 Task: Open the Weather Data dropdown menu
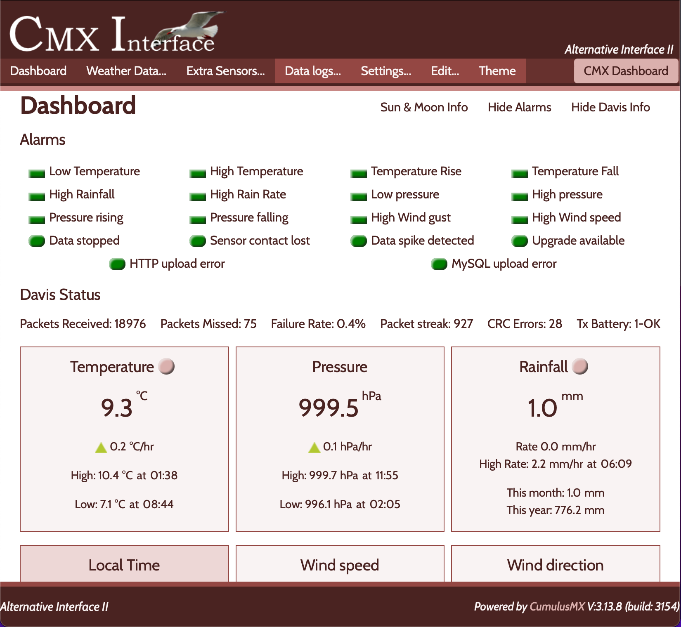click(126, 71)
